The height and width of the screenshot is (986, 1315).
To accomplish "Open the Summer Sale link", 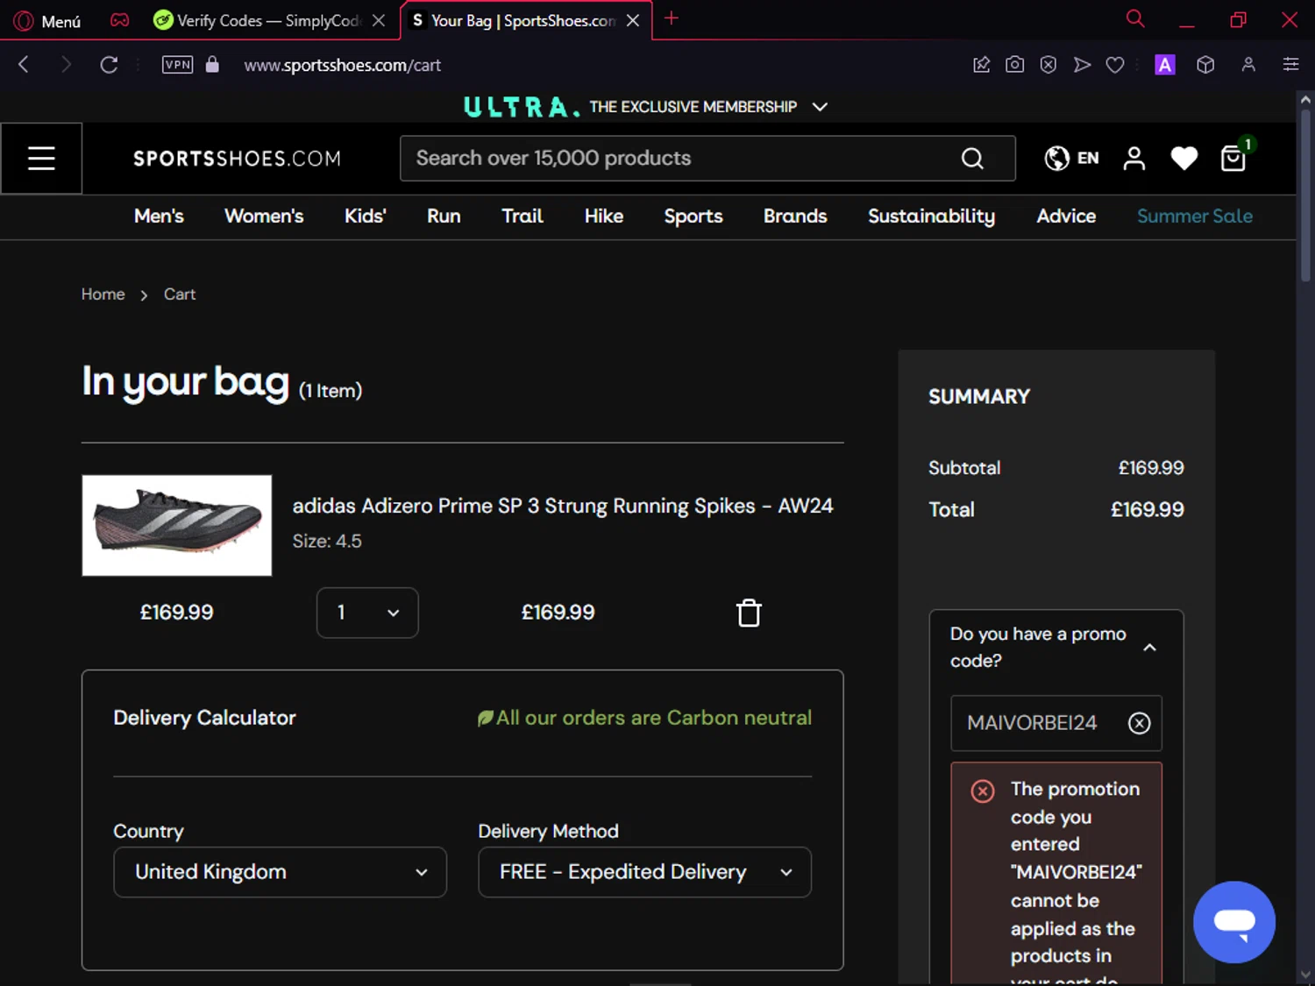I will tap(1195, 216).
